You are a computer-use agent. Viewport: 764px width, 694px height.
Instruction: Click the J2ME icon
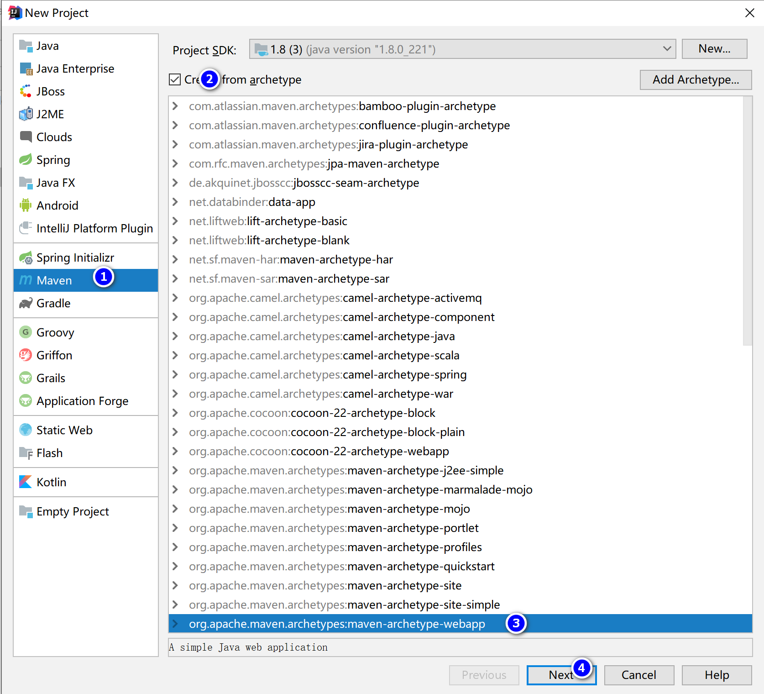click(26, 114)
